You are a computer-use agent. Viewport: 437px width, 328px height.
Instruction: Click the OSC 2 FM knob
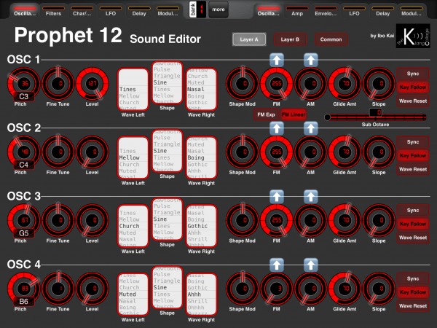[x=277, y=152]
